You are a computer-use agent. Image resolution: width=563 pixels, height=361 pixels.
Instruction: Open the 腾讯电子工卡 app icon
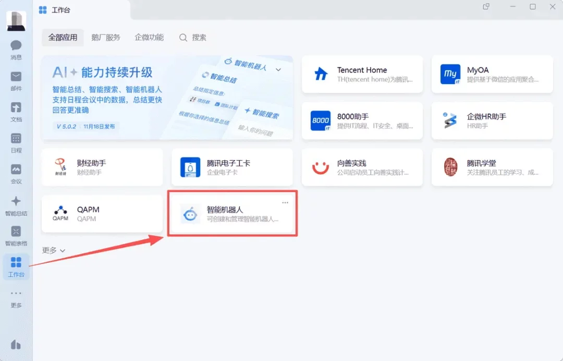(190, 167)
